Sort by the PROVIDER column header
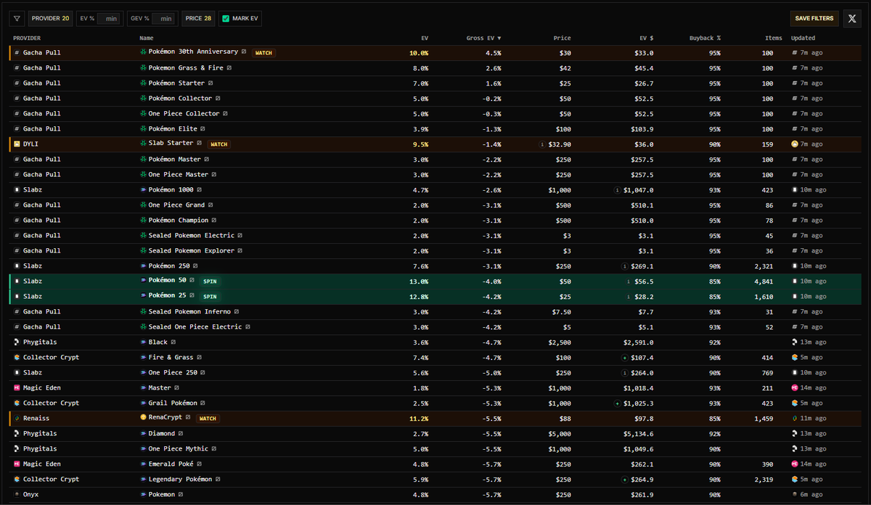The width and height of the screenshot is (871, 505). pyautogui.click(x=27, y=38)
